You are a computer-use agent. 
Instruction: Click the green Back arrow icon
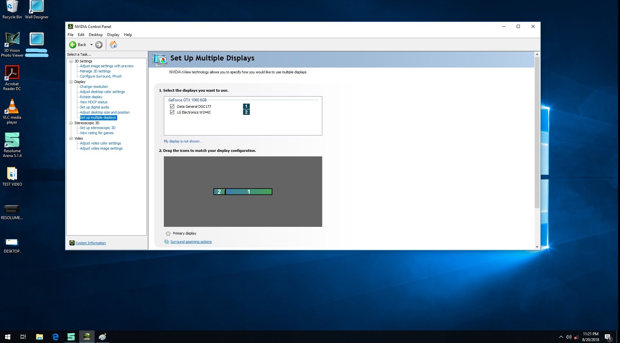73,45
